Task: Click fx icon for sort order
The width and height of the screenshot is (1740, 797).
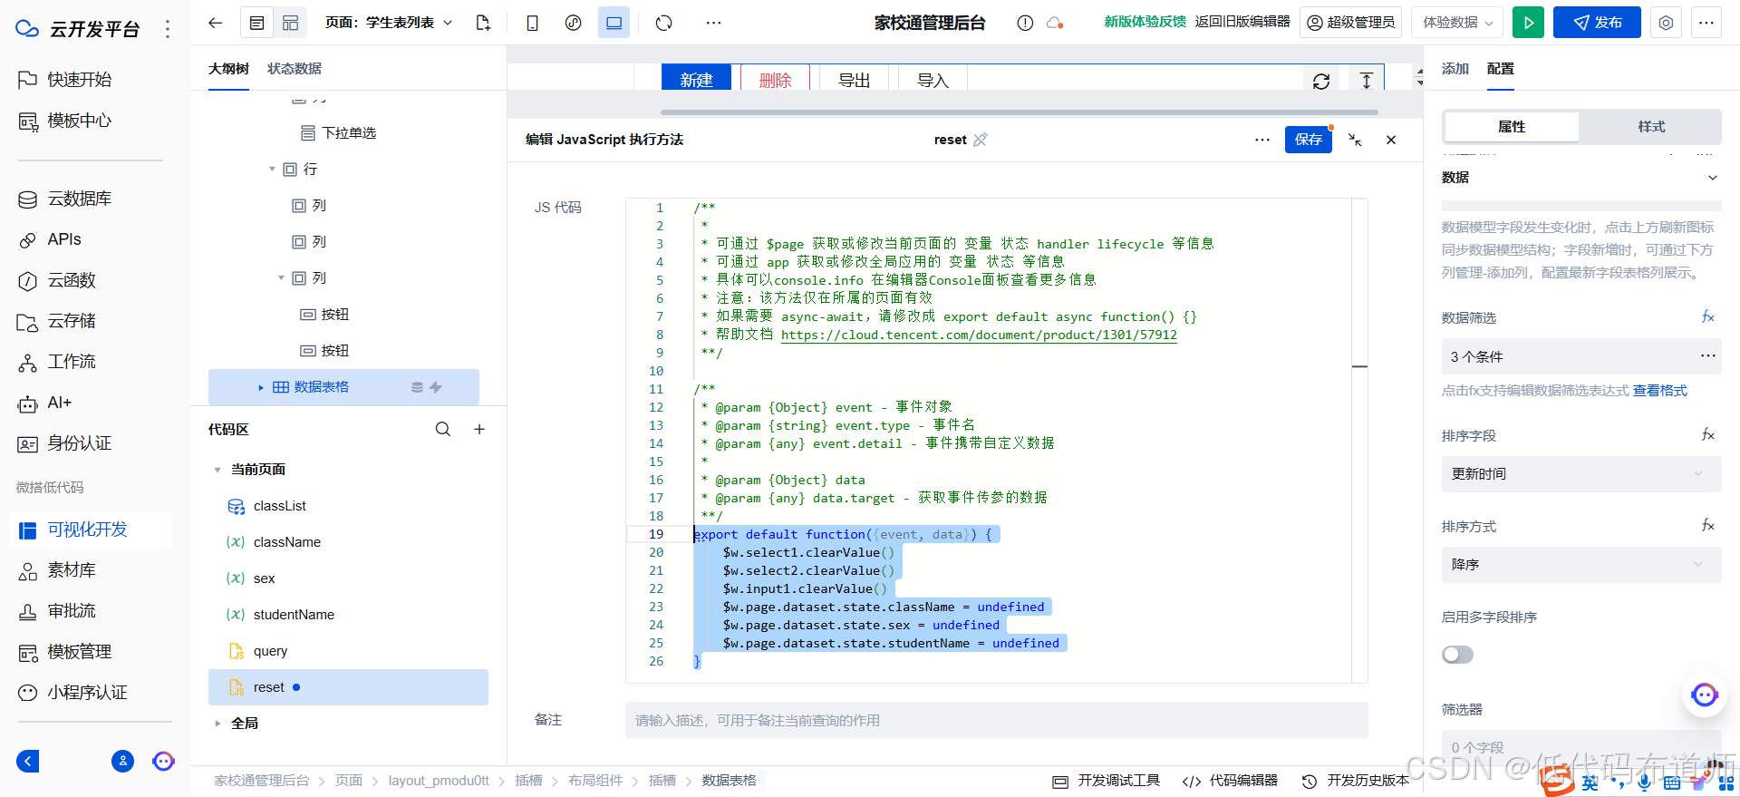Action: [1707, 525]
